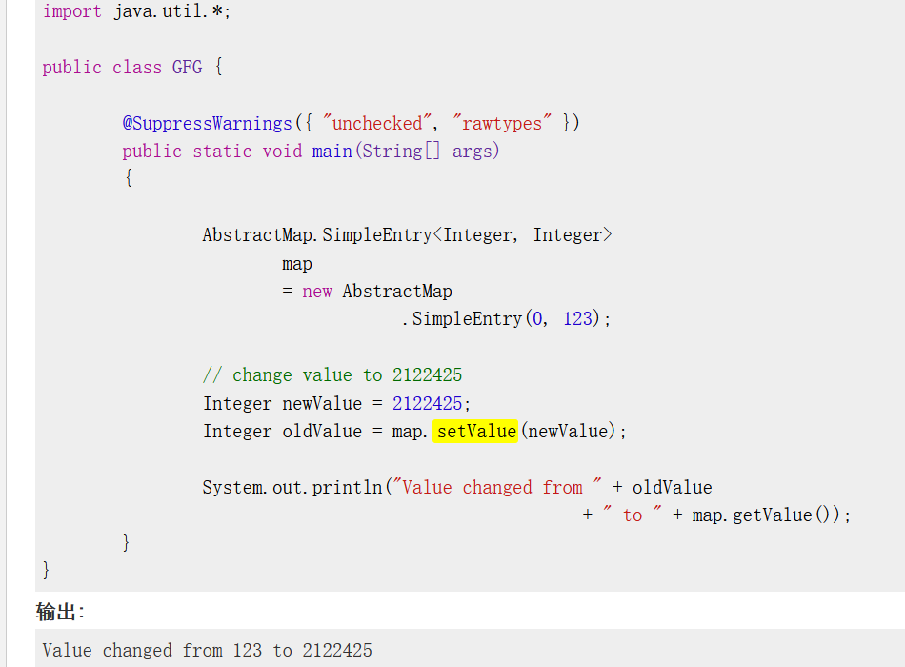The height and width of the screenshot is (667, 905).
Task: Click the "unchecked" string literal
Action: pos(377,123)
